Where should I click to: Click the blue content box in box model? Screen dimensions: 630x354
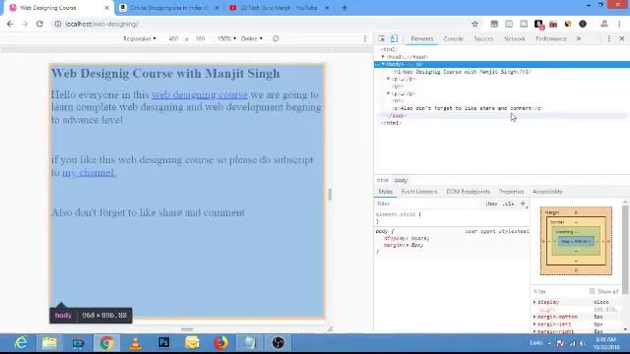pyautogui.click(x=576, y=241)
